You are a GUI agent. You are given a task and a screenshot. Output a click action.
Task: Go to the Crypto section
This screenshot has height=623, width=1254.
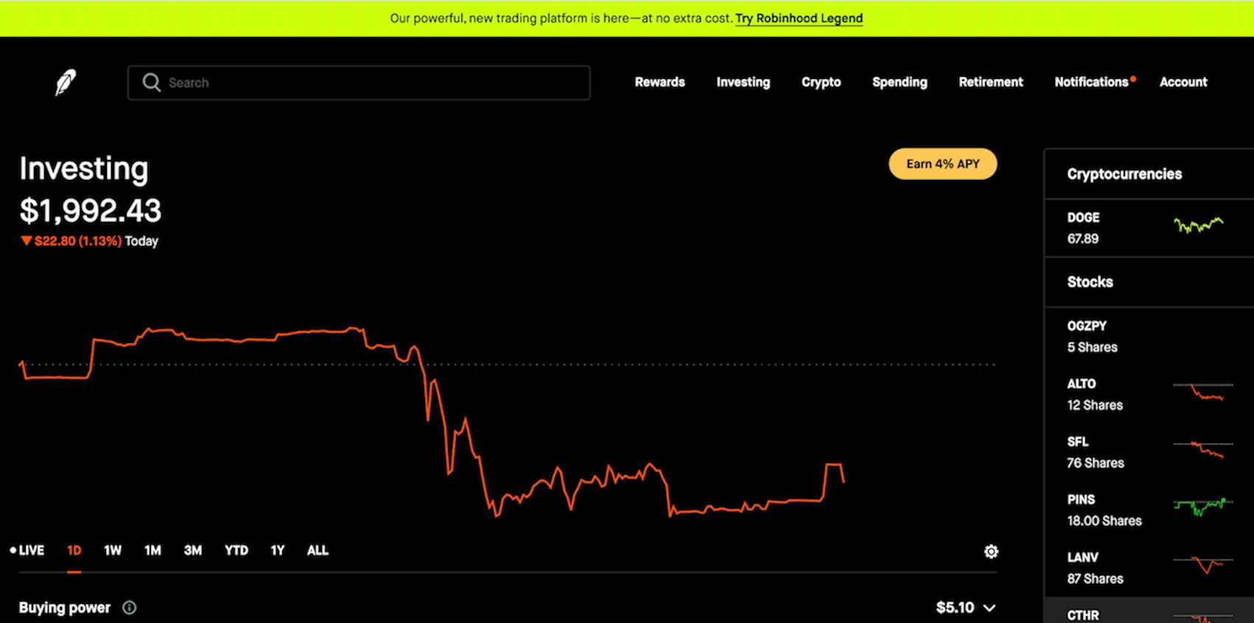(x=821, y=82)
